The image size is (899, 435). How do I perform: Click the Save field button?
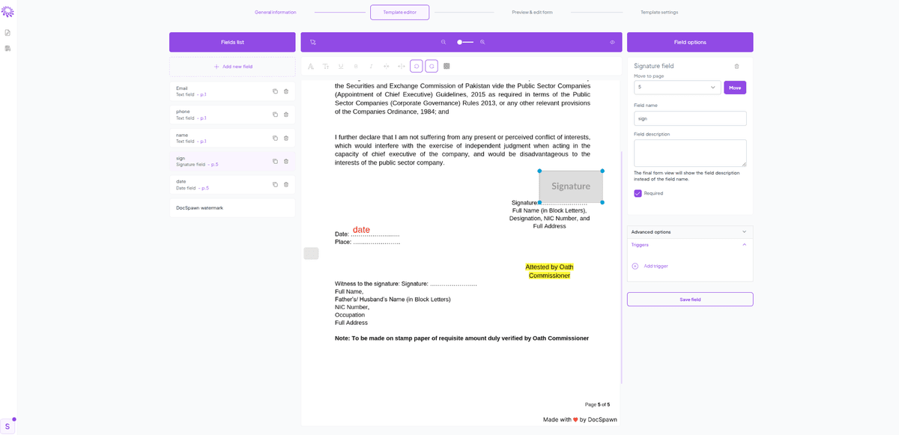tap(689, 299)
